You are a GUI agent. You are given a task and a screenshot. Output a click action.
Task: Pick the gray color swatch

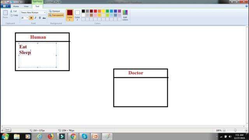pyautogui.click(x=87, y=11)
